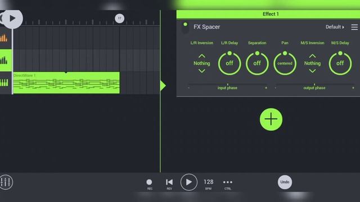360x202 pixels.
Task: Select the highlighted green bars track icon
Action: pyautogui.click(x=4, y=60)
